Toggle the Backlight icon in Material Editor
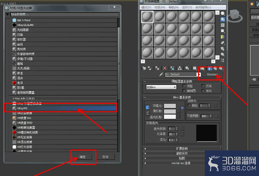 pyautogui.click(x=223, y=20)
